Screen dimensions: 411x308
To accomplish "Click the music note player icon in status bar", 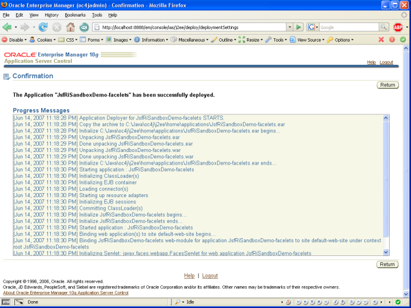I will pos(288,302).
